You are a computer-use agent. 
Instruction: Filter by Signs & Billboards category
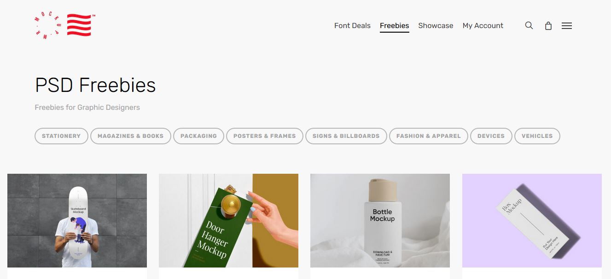tap(346, 136)
